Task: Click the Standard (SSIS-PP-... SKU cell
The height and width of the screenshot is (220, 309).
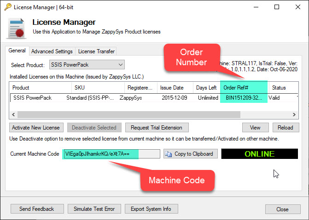Action: click(90, 98)
